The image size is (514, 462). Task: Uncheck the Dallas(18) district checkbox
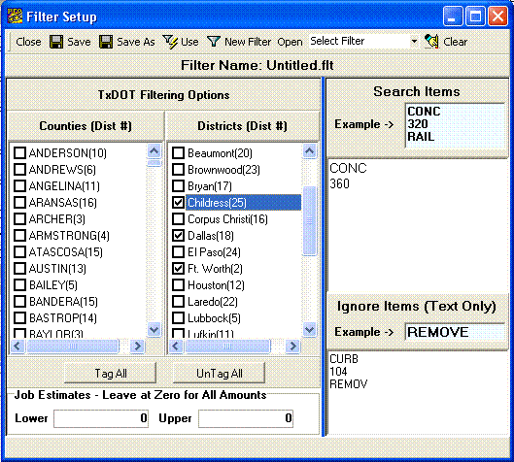[179, 236]
